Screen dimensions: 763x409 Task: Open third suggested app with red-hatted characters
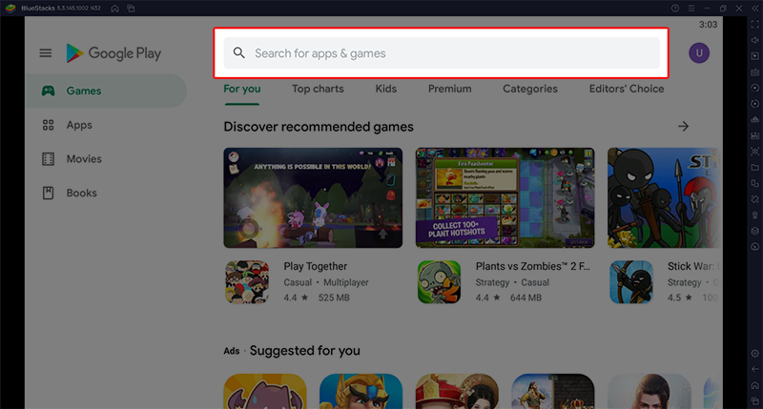point(457,392)
